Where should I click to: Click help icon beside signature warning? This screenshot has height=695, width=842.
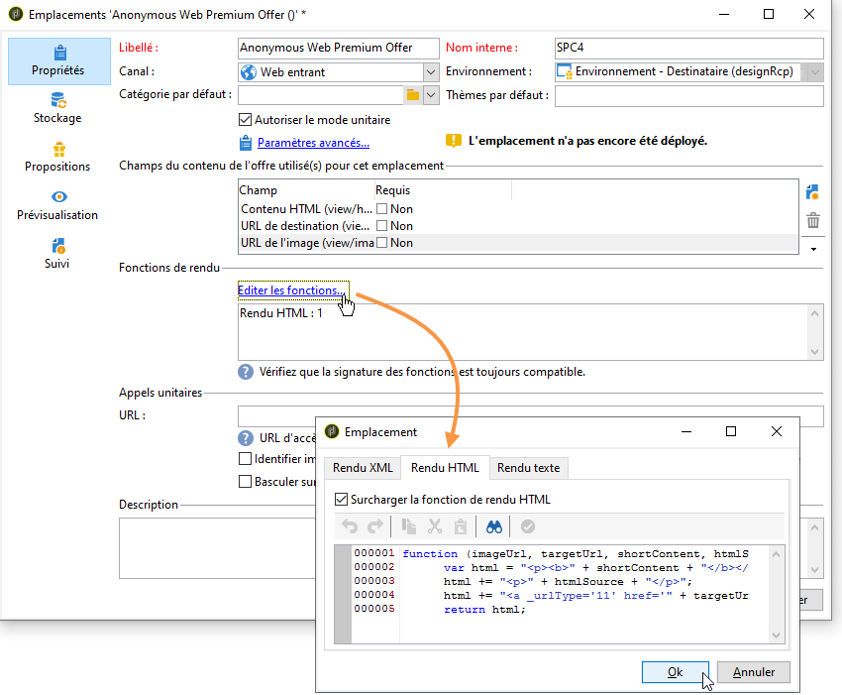(246, 372)
